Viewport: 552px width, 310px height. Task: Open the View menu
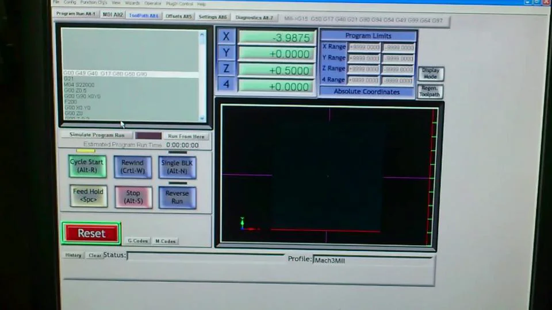[x=116, y=2]
